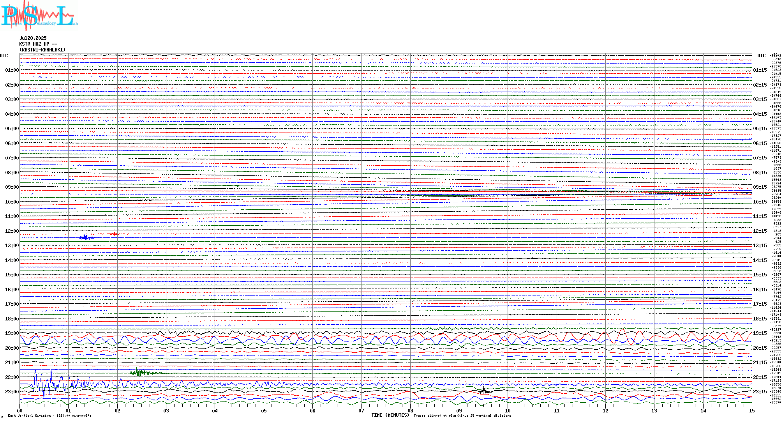The image size is (783, 421).
Task: Click the 03:00 hour label
Action: tap(12, 99)
